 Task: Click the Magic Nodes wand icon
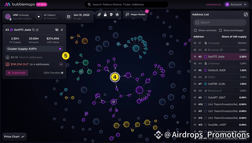pyautogui.click(x=127, y=14)
